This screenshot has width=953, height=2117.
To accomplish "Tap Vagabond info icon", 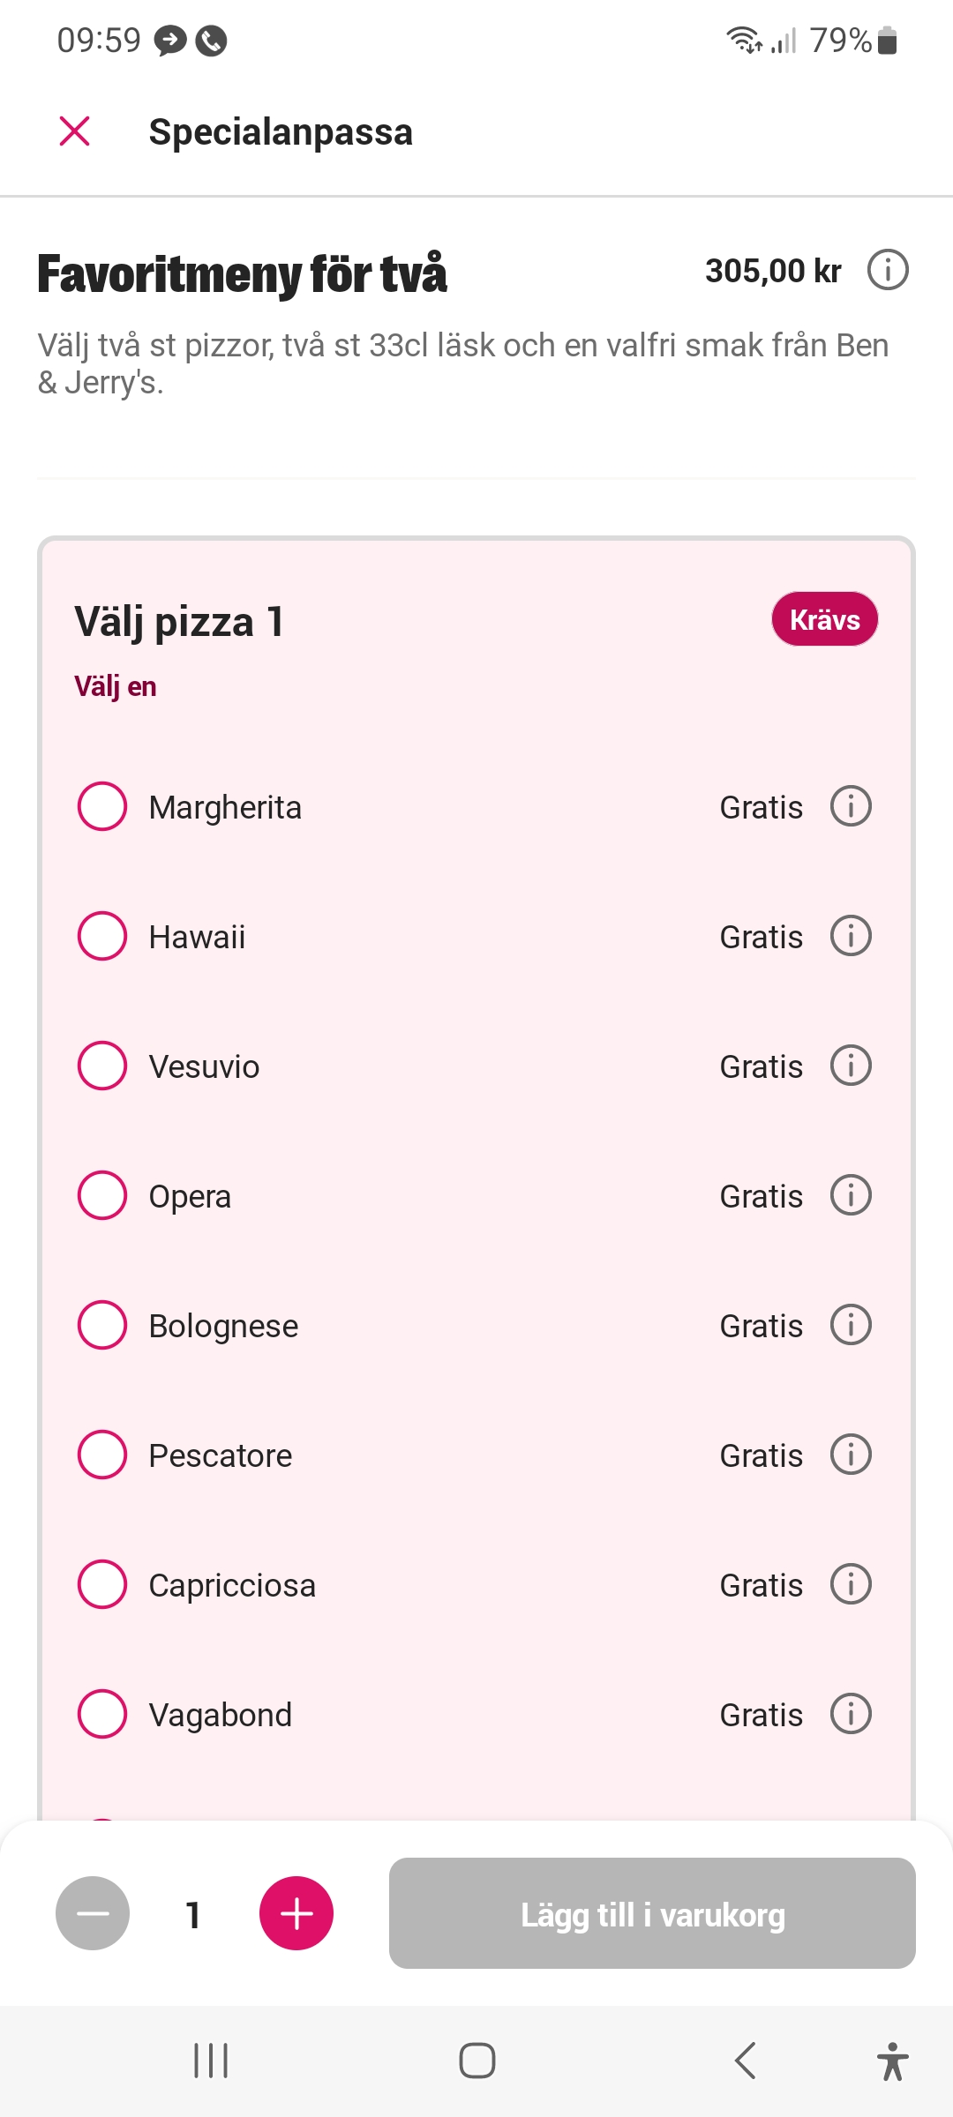I will tap(851, 1714).
